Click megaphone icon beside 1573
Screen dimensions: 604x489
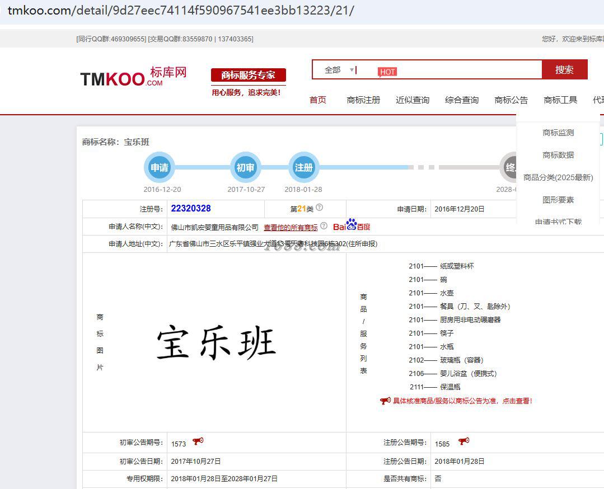coord(198,441)
